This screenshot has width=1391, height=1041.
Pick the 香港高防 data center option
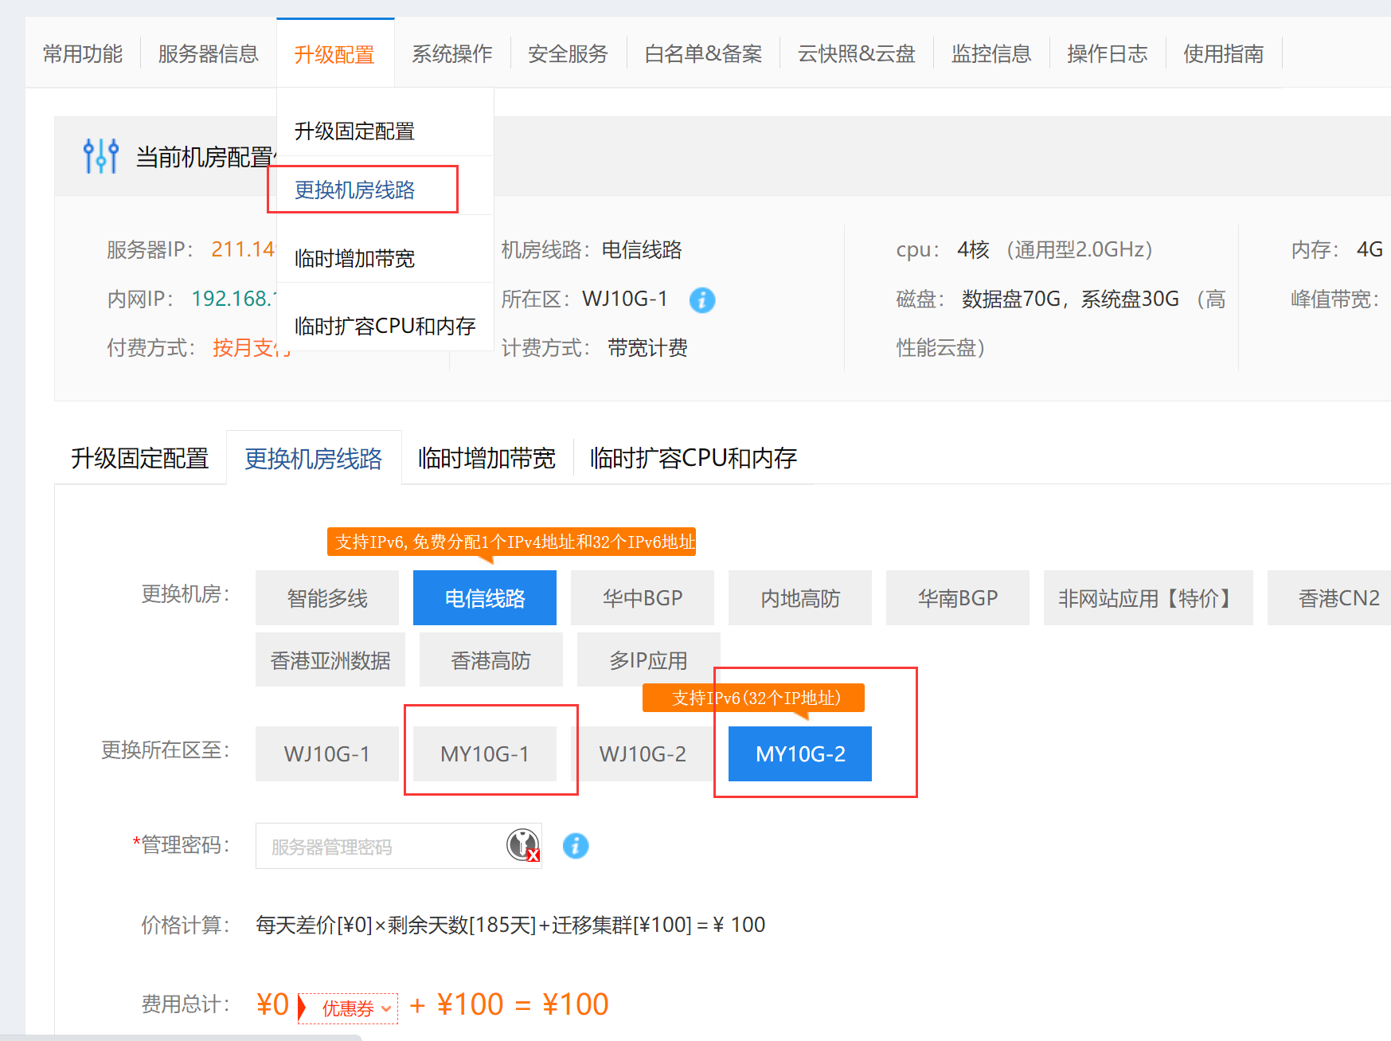[x=490, y=660]
